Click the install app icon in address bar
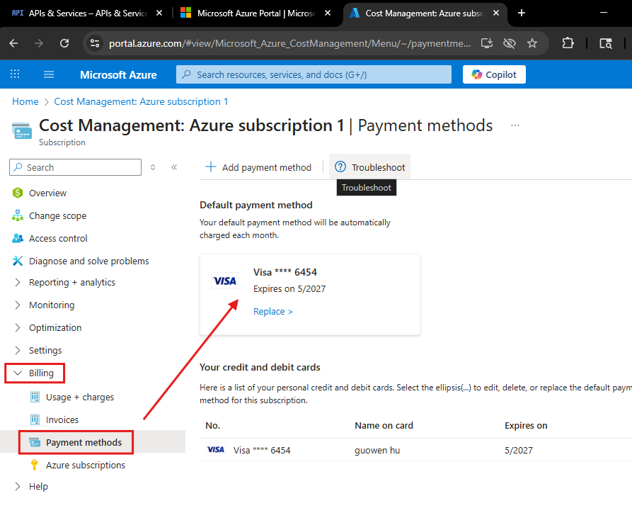Viewport: 632px width, 513px height. pyautogui.click(x=487, y=43)
